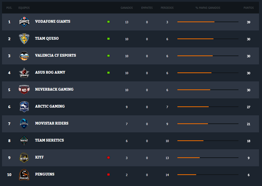
Task: Click the Valencia CF Esports logo
Action: point(24,56)
